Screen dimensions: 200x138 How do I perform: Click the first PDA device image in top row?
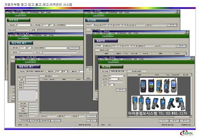pyautogui.click(x=143, y=86)
